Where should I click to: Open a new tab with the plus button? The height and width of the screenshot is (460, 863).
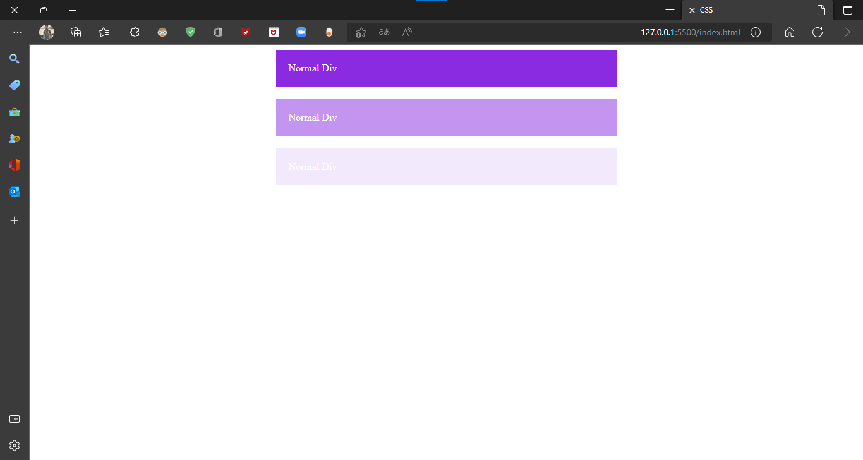coord(670,10)
